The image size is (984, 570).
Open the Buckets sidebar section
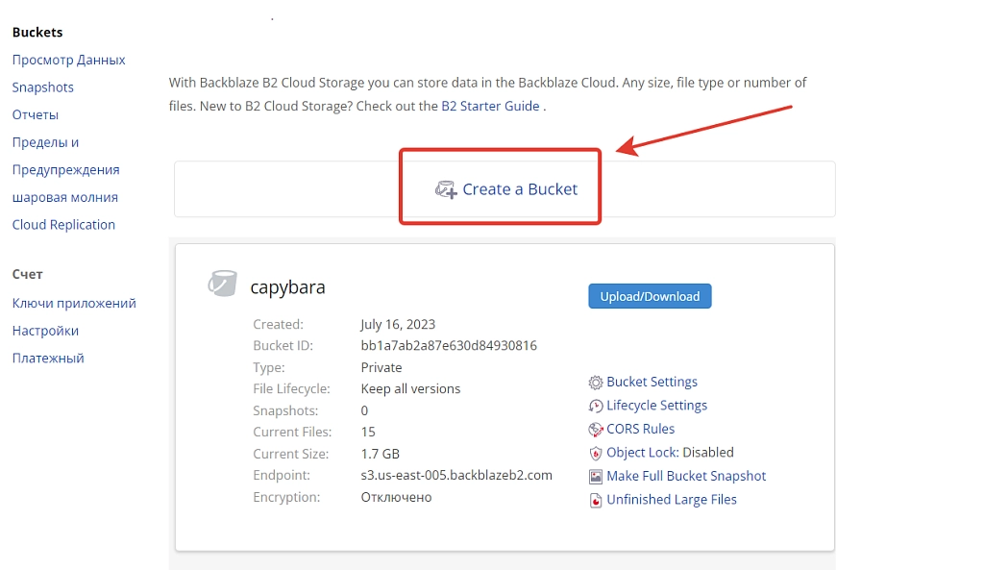(37, 32)
